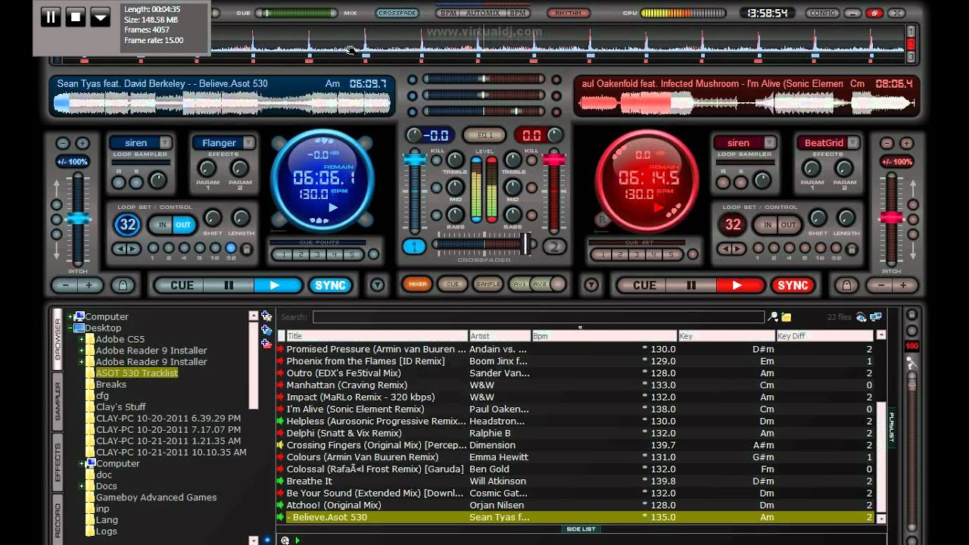
Task: Click the blue 32 loop size indicator
Action: pyautogui.click(x=127, y=225)
